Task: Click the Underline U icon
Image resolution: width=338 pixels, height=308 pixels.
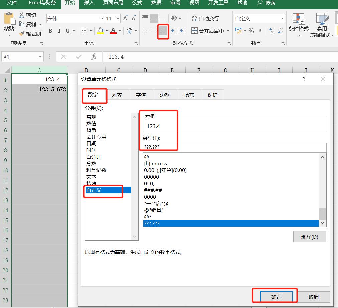Action: (68, 30)
